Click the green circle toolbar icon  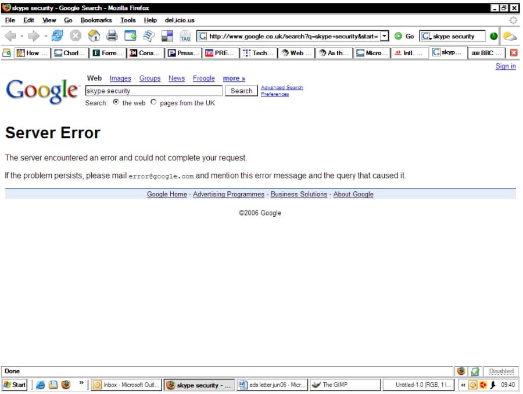tap(493, 36)
